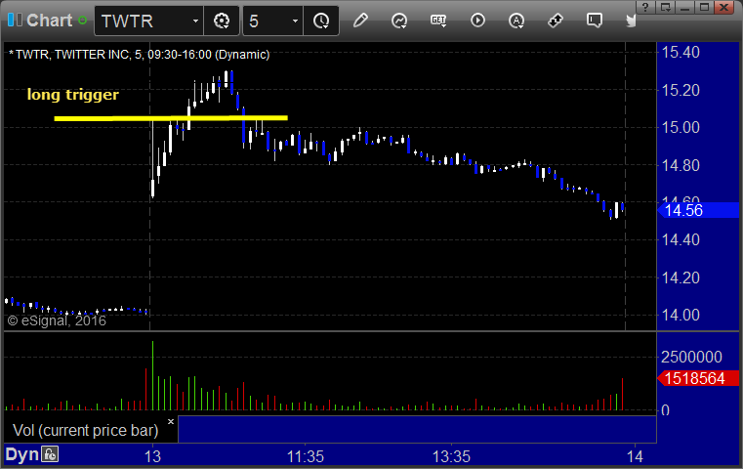Viewport: 743px width, 469px height.
Task: Click the 15.20 price axis label
Action: (681, 90)
